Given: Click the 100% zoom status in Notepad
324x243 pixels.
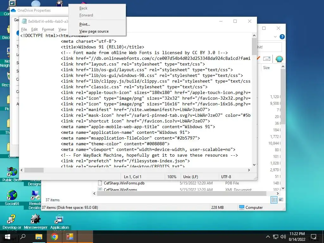Looking at the screenshot, I should [x=172, y=177].
